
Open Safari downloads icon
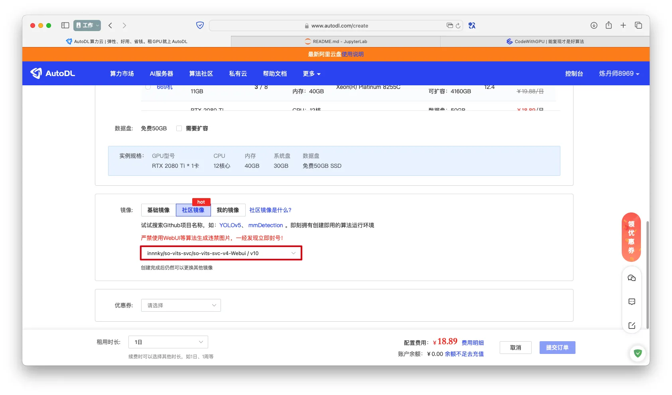pos(594,26)
